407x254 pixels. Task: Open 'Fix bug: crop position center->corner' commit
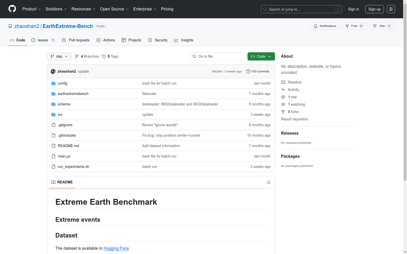171,135
